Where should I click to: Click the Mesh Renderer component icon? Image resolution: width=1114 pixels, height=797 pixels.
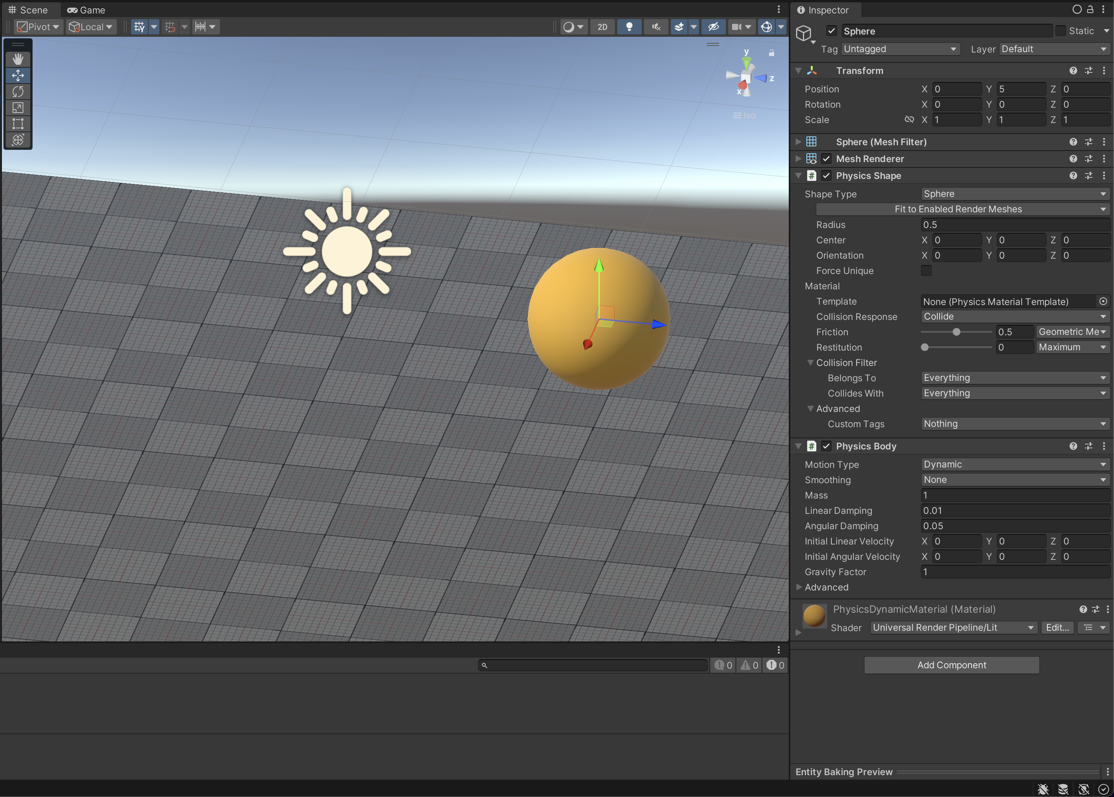coord(811,159)
